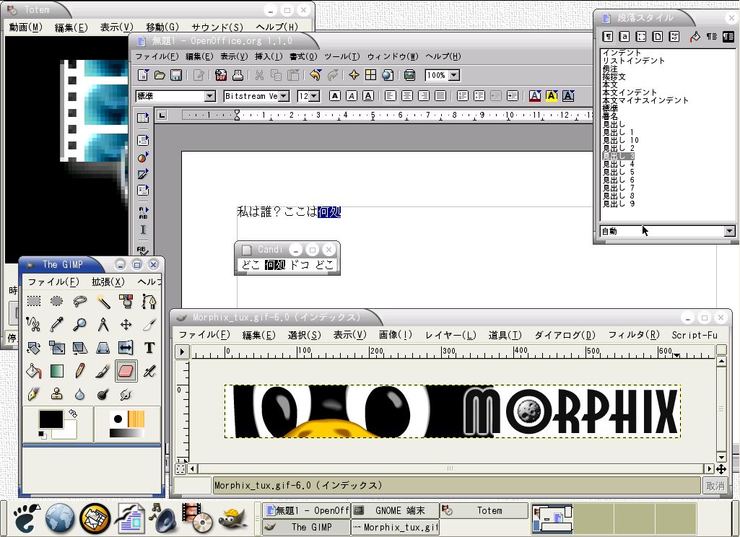
Task: Select the Clone stamp tool in GIMP
Action: tap(56, 394)
